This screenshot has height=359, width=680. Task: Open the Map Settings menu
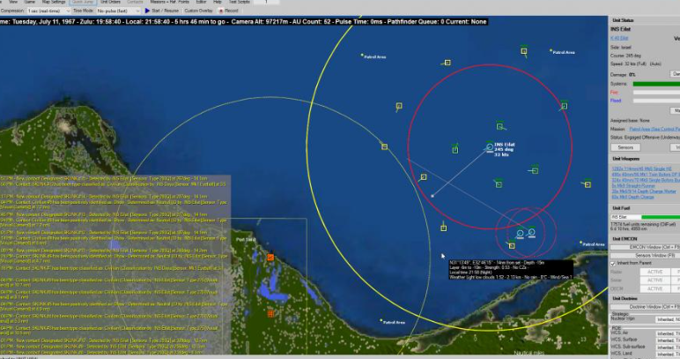pyautogui.click(x=55, y=2)
